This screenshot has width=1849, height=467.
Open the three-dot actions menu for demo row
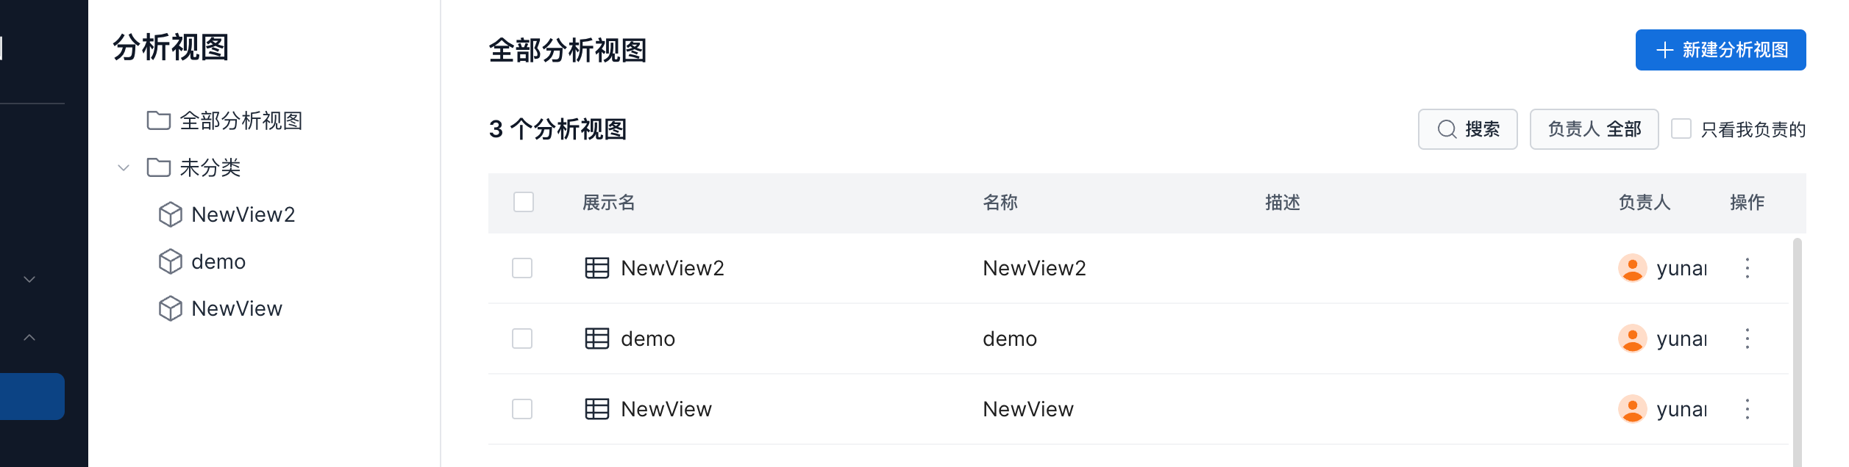click(x=1748, y=339)
